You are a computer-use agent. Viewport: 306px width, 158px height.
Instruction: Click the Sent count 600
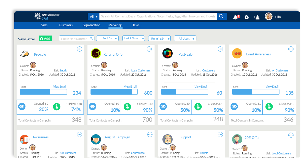[148, 93]
